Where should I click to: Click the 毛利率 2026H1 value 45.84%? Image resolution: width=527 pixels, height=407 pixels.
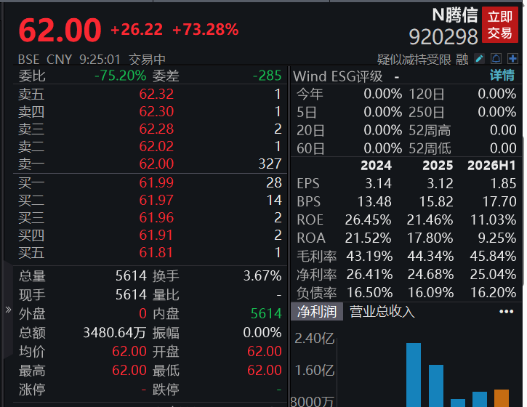pyautogui.click(x=493, y=256)
